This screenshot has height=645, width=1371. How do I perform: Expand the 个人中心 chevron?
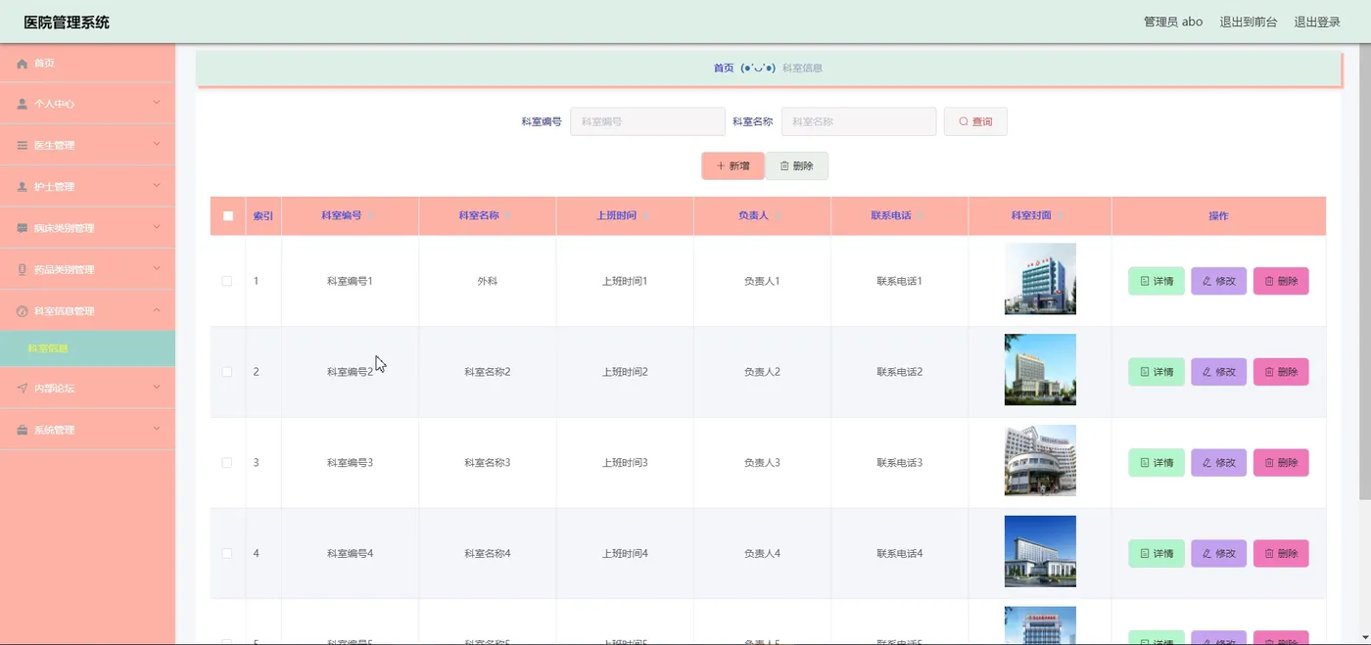(157, 103)
